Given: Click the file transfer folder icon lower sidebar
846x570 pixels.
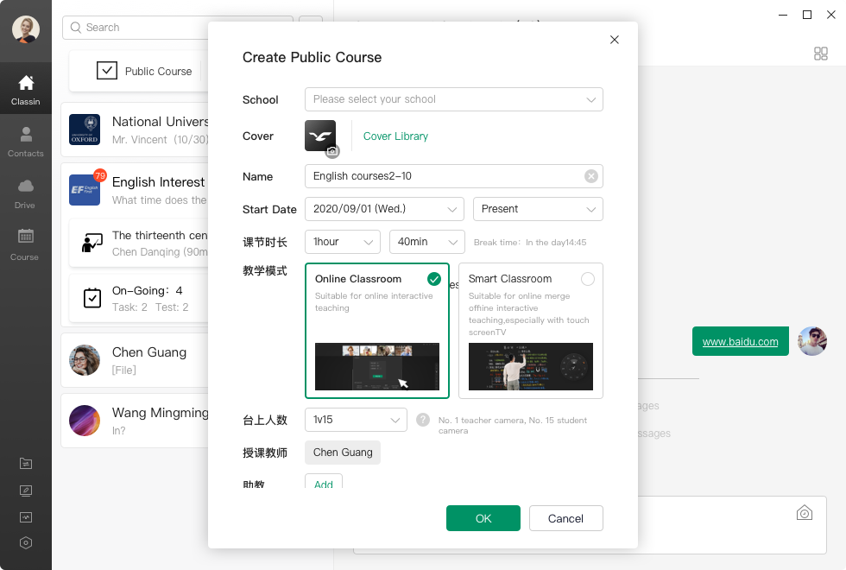Looking at the screenshot, I should point(26,464).
